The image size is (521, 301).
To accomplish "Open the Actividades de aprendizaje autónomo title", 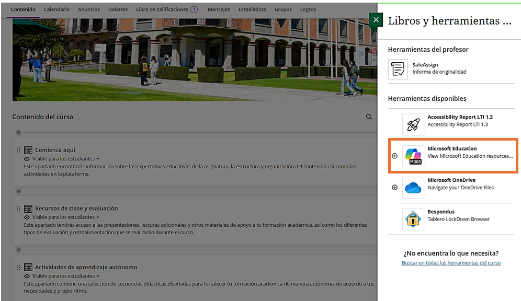I will [86, 267].
